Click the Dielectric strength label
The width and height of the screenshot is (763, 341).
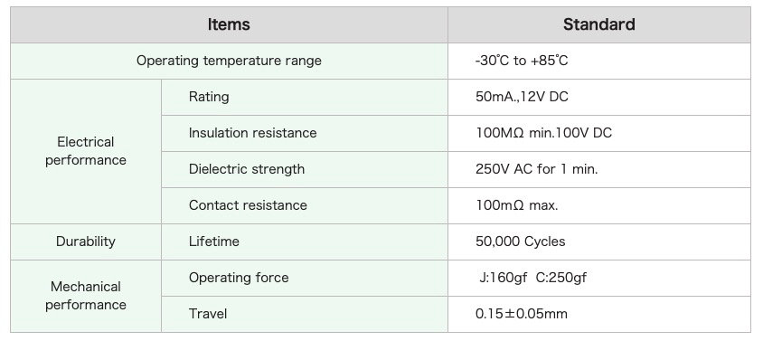tap(247, 169)
